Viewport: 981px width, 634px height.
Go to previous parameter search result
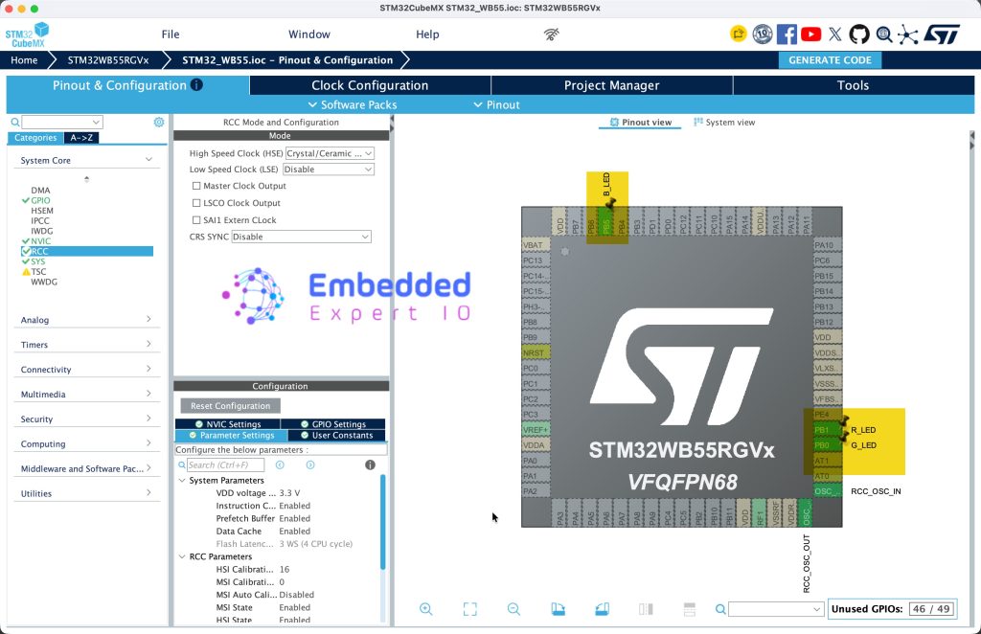click(x=280, y=464)
